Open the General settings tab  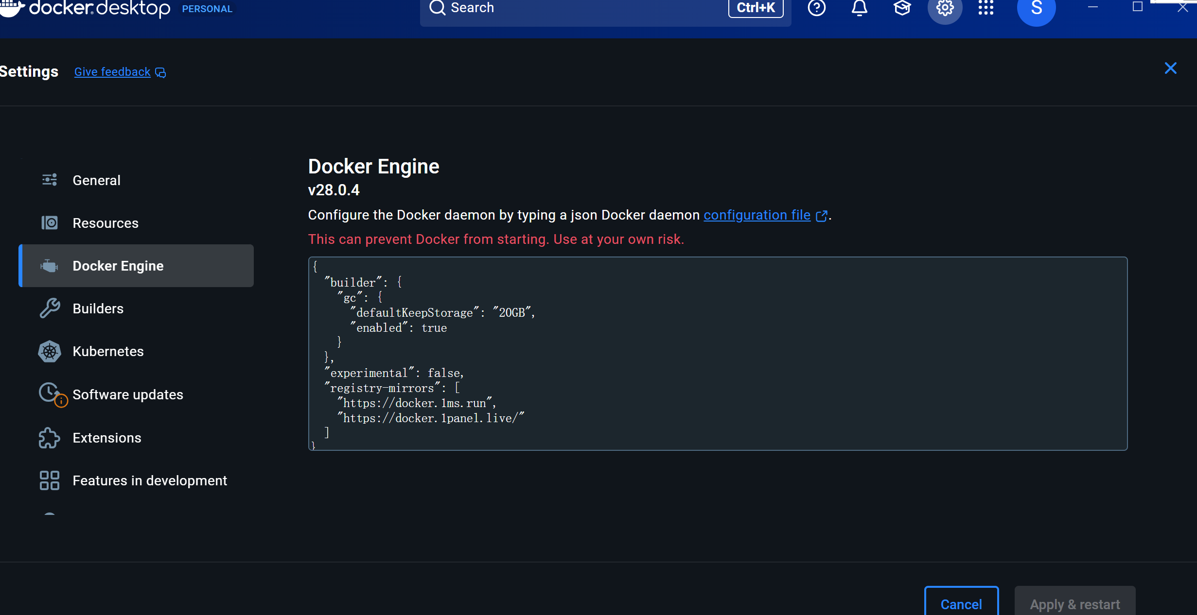[x=96, y=180]
